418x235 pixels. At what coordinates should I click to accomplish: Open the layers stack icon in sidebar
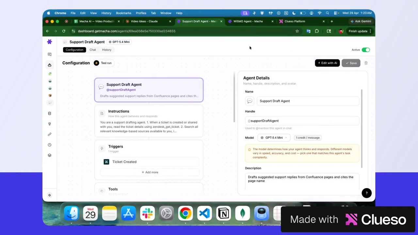50,155
